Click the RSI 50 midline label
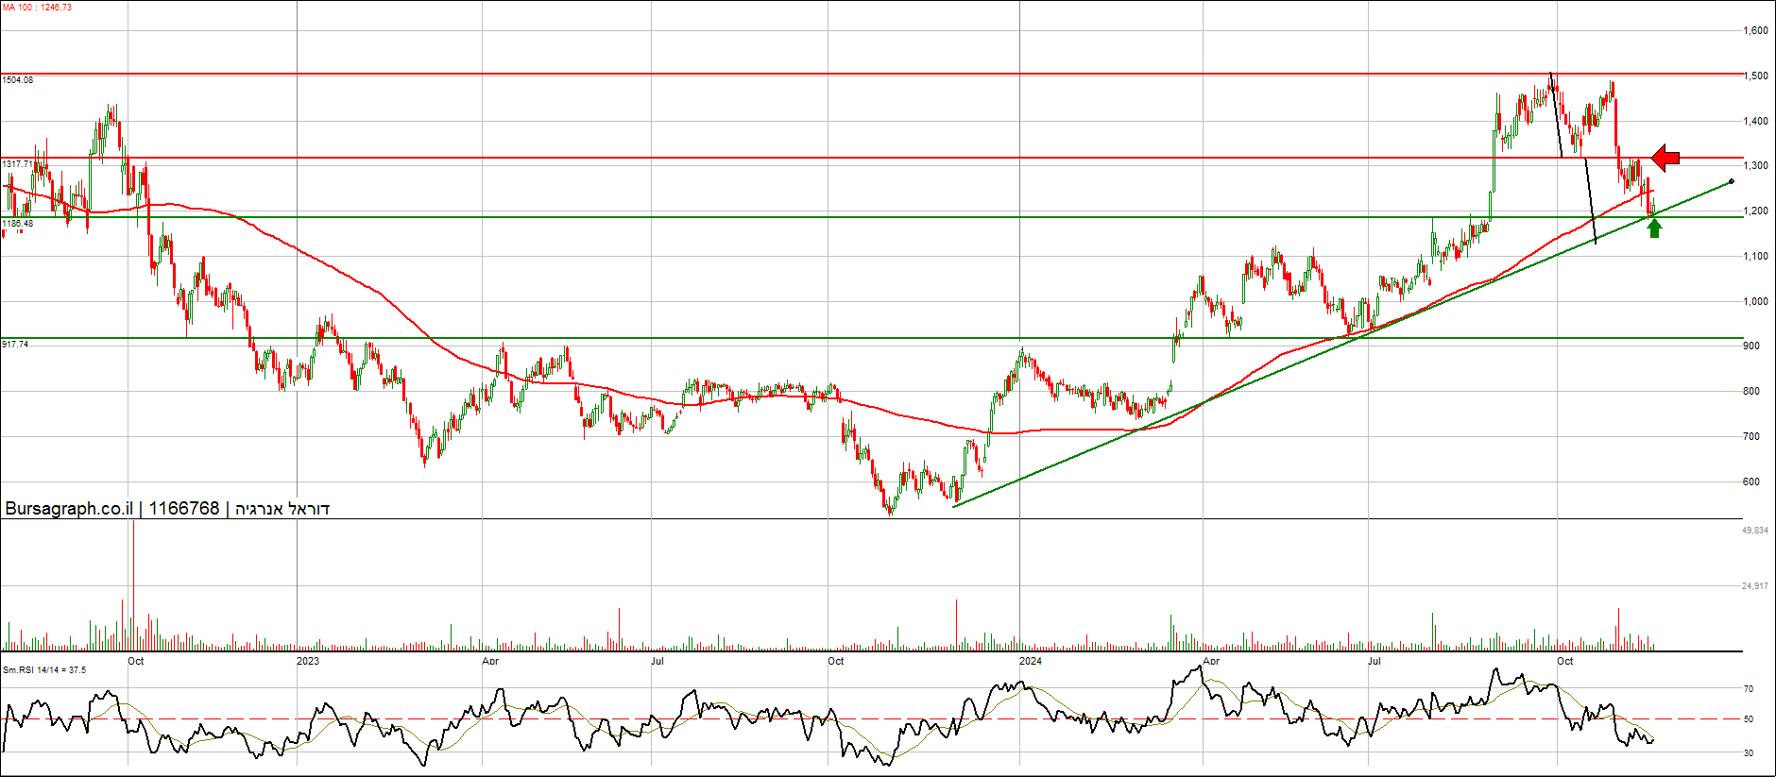The height and width of the screenshot is (777, 1776). [1749, 719]
